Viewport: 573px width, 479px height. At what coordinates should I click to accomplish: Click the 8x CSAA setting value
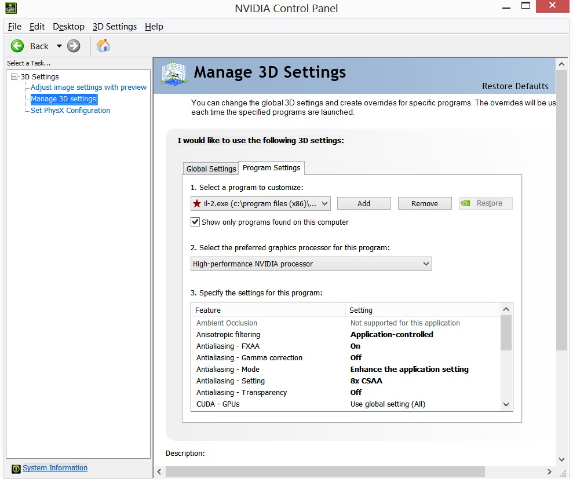366,381
